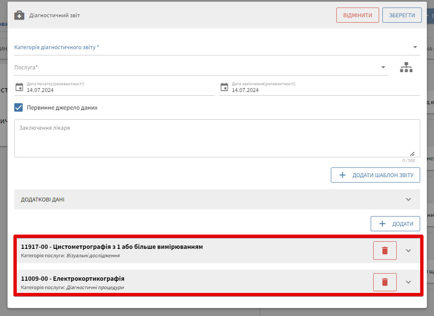Click the text area resize handle
This screenshot has height=316, width=434.
[x=412, y=154]
